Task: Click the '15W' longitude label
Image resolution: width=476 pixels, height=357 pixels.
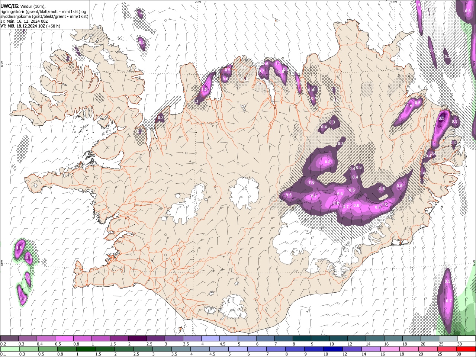Action: click(x=393, y=2)
